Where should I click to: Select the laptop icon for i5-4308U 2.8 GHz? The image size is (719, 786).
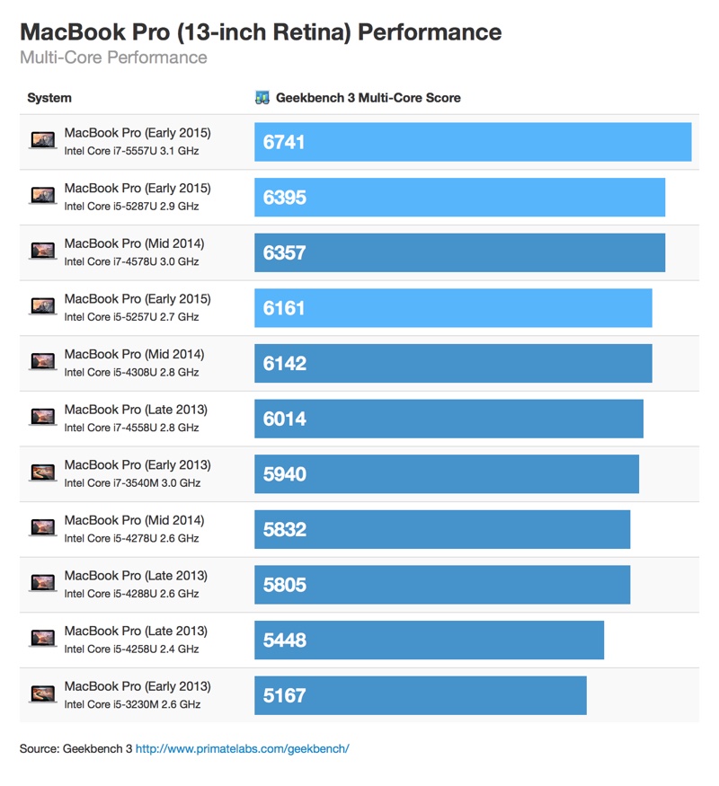tap(42, 361)
